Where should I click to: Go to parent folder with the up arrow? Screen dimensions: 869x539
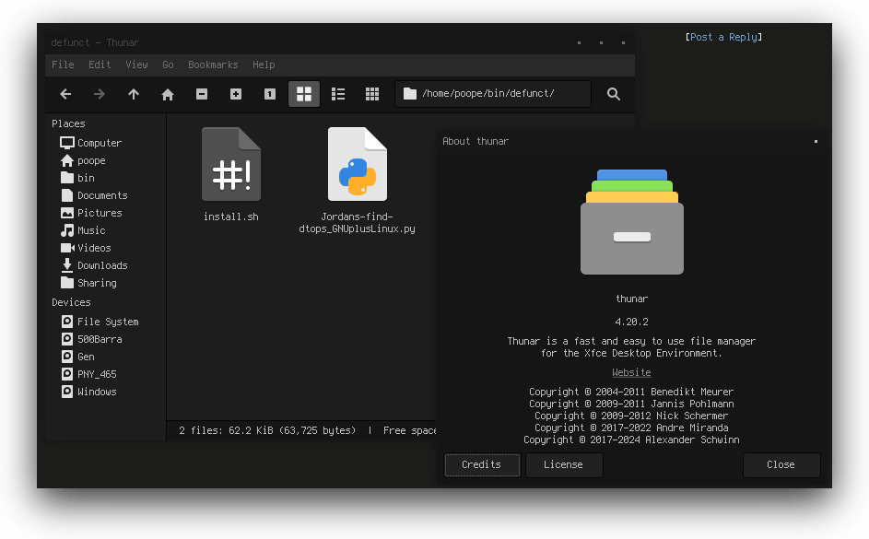(134, 94)
